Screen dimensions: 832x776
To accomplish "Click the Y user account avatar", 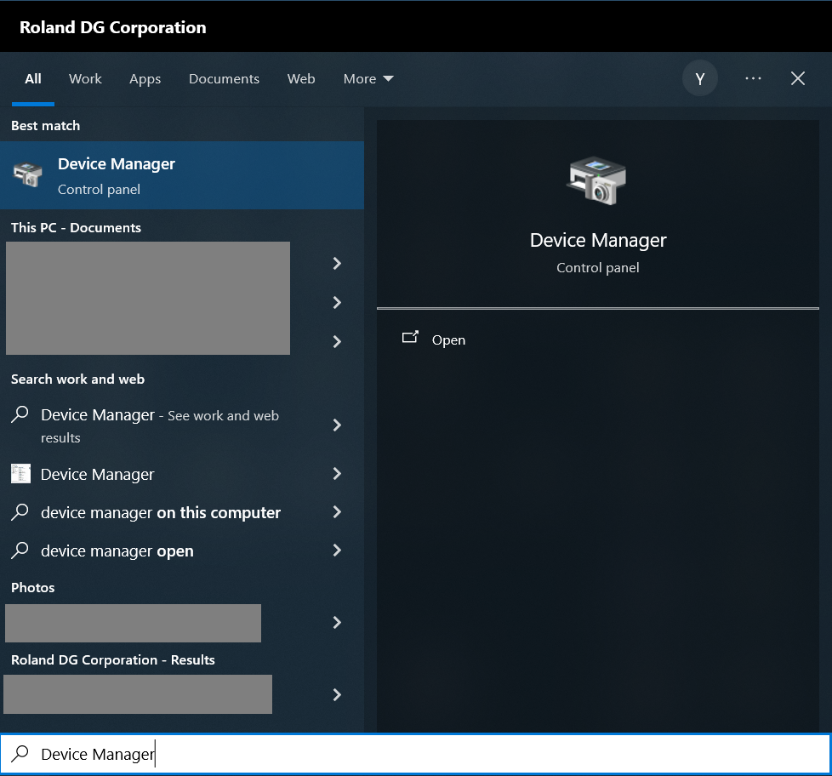I will (x=700, y=78).
